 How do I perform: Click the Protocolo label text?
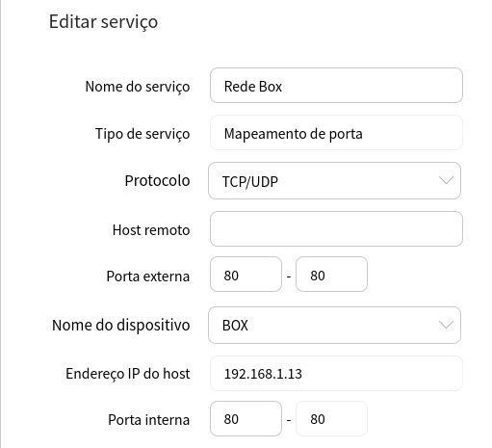(x=157, y=180)
